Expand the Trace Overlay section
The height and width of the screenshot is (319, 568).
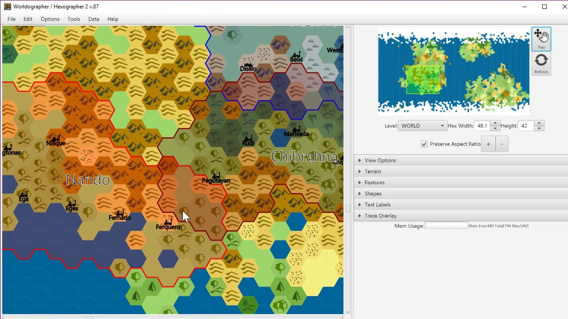461,216
